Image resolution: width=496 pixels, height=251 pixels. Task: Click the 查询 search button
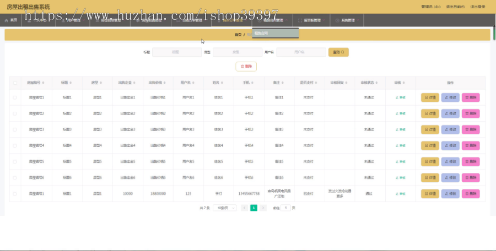338,52
